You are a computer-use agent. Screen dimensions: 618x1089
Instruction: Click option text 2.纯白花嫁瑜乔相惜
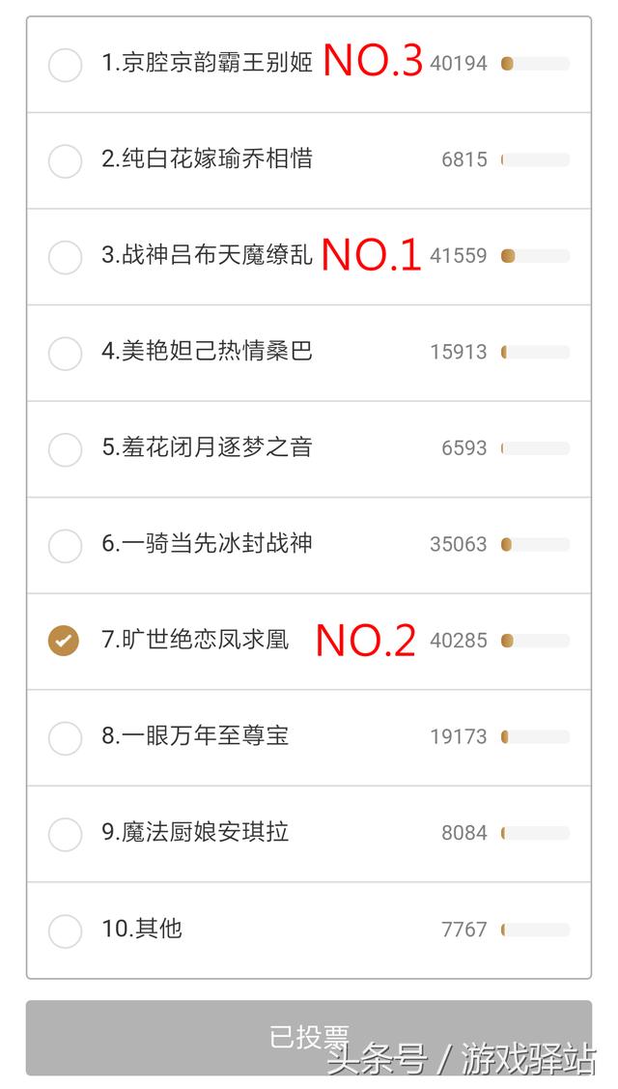pos(208,158)
